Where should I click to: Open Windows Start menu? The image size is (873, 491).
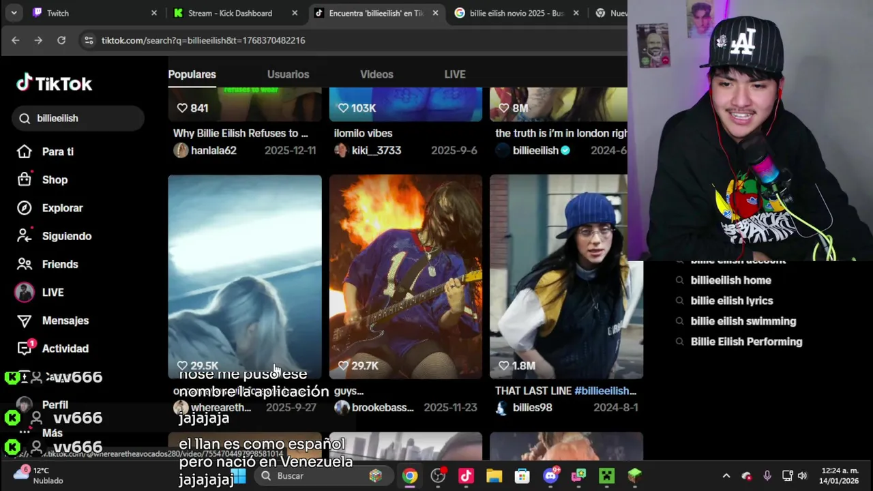click(239, 475)
